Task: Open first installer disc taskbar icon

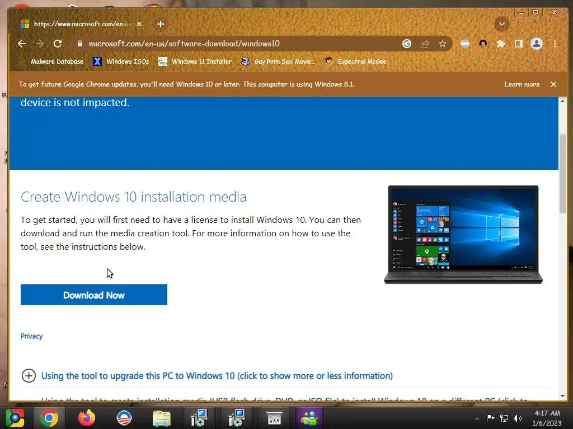Action: pos(199,418)
